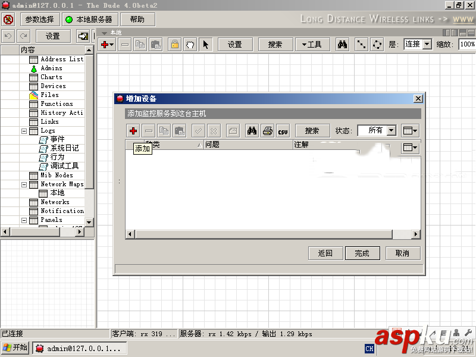Export the list with the CSV icon
Image resolution: width=476 pixels, height=357 pixels.
point(283,131)
